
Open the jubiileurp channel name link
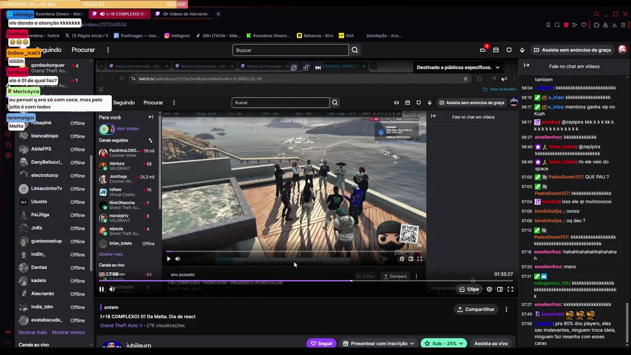[x=139, y=346]
